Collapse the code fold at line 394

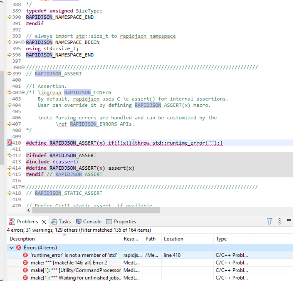point(23,42)
